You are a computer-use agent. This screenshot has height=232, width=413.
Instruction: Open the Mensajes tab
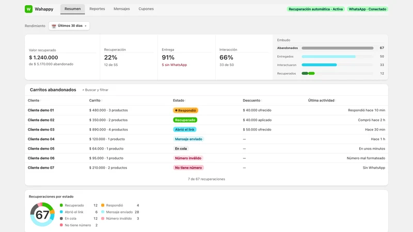coord(122,9)
